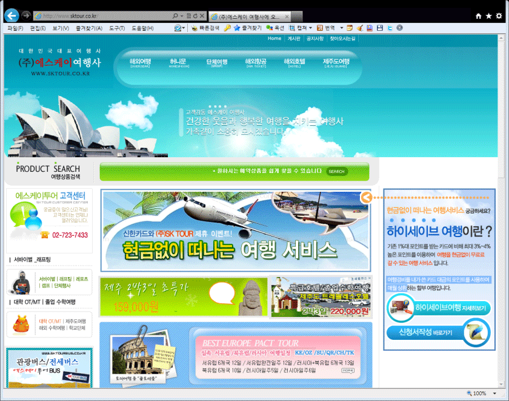Click the zoom magnifier icon in status bar
Image resolution: width=509 pixels, height=401 pixels.
[469, 393]
